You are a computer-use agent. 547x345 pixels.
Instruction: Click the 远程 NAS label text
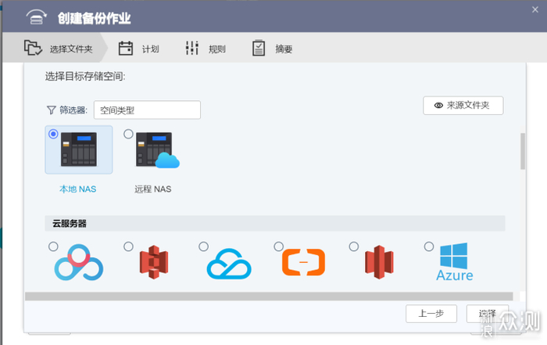click(x=153, y=189)
